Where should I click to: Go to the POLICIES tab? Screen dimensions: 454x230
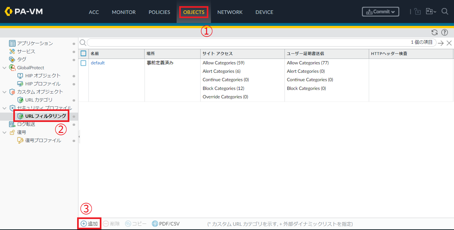click(159, 12)
